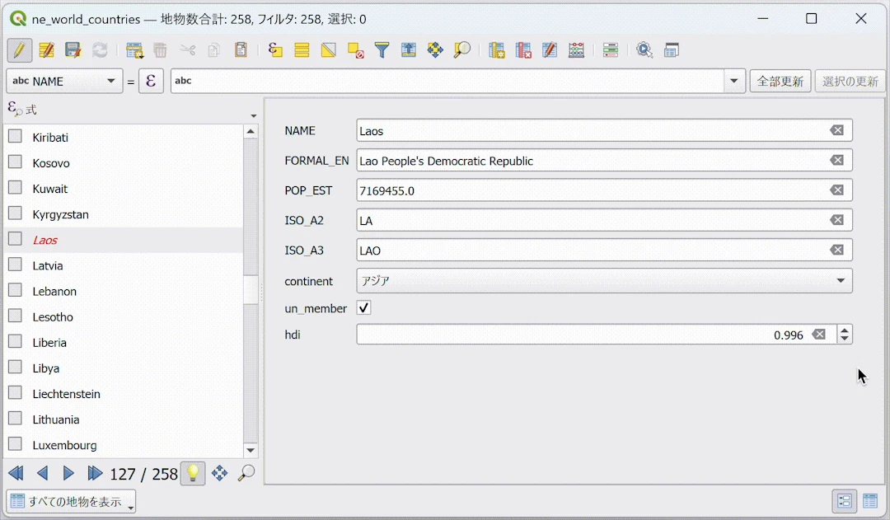The image size is (890, 520).
Task: Check the Kuwait checkbox in feature list
Action: pyautogui.click(x=16, y=188)
